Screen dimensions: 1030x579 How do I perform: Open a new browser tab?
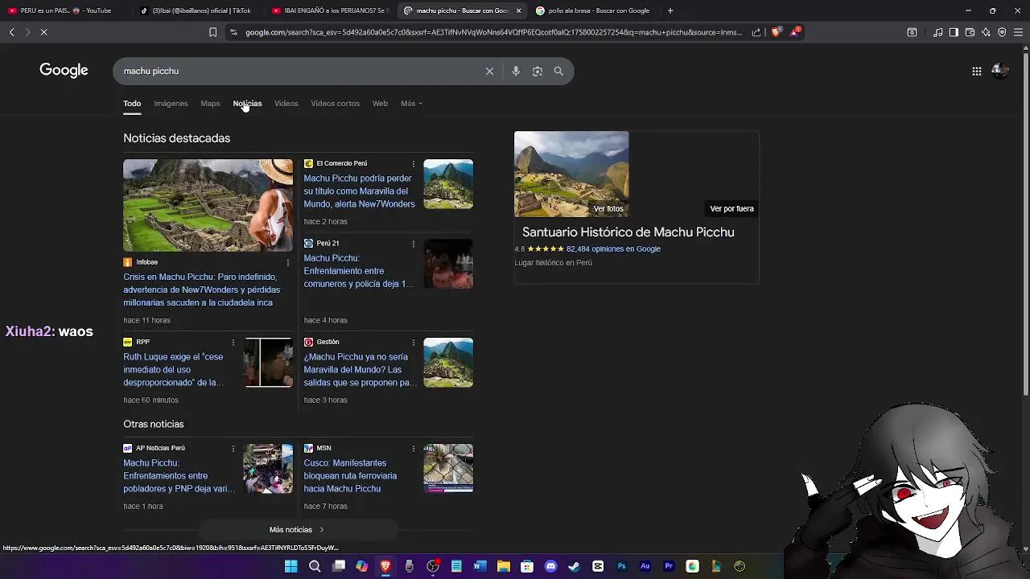pos(670,10)
